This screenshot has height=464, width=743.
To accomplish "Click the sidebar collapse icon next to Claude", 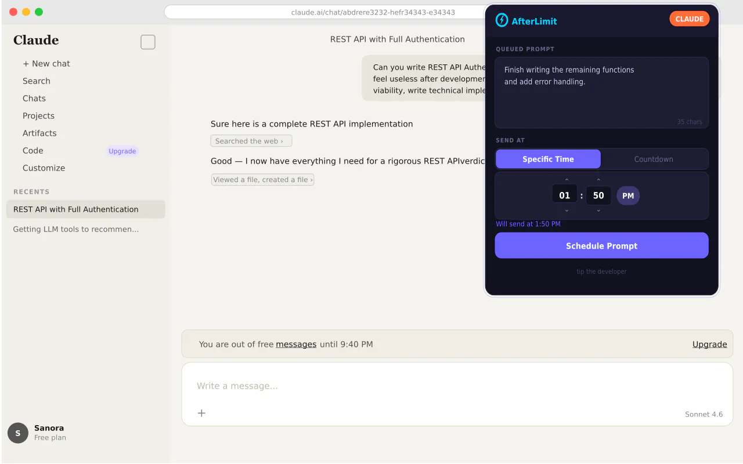I will click(x=148, y=42).
